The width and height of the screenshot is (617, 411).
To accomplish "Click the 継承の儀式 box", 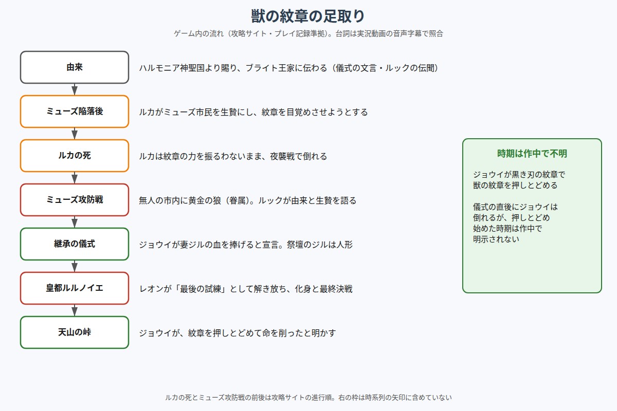I will (75, 244).
